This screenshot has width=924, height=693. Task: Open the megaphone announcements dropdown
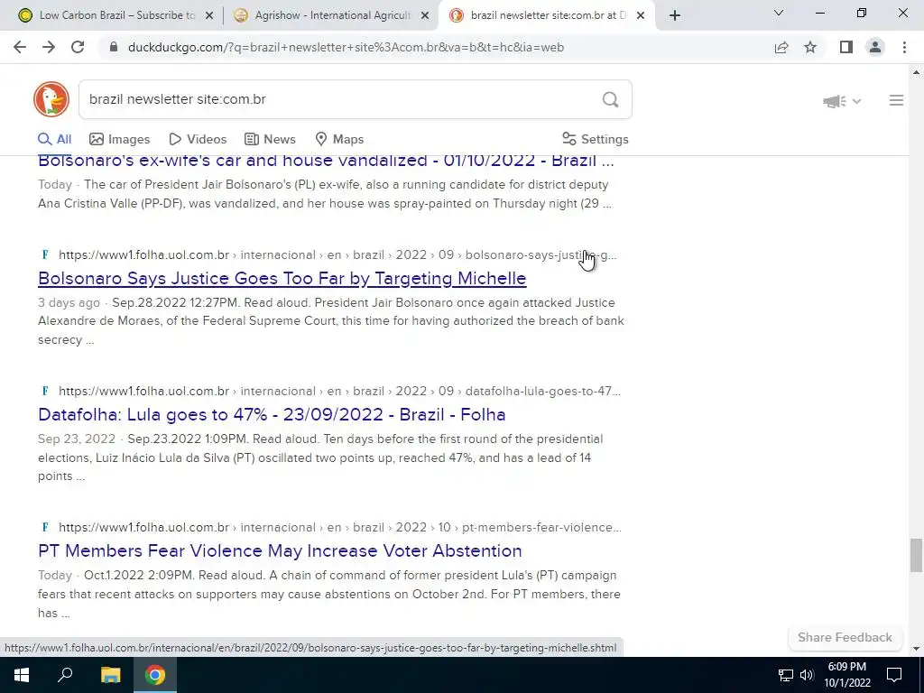click(842, 101)
